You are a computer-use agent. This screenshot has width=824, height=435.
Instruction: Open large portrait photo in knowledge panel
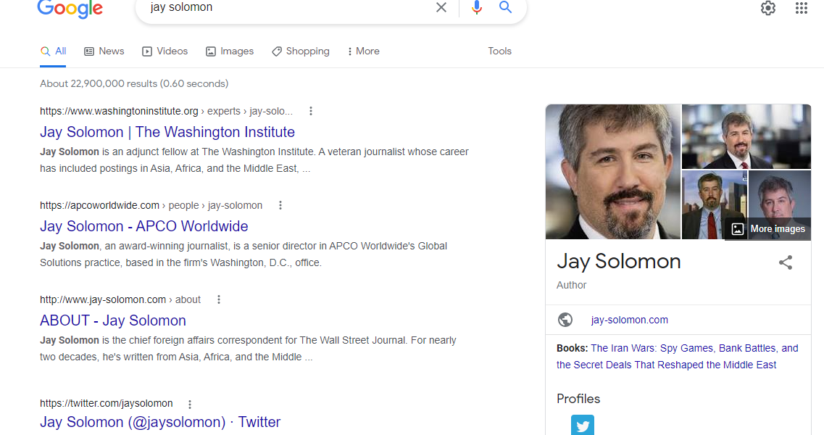(612, 172)
